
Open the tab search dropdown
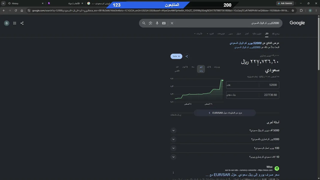pos(3,3)
